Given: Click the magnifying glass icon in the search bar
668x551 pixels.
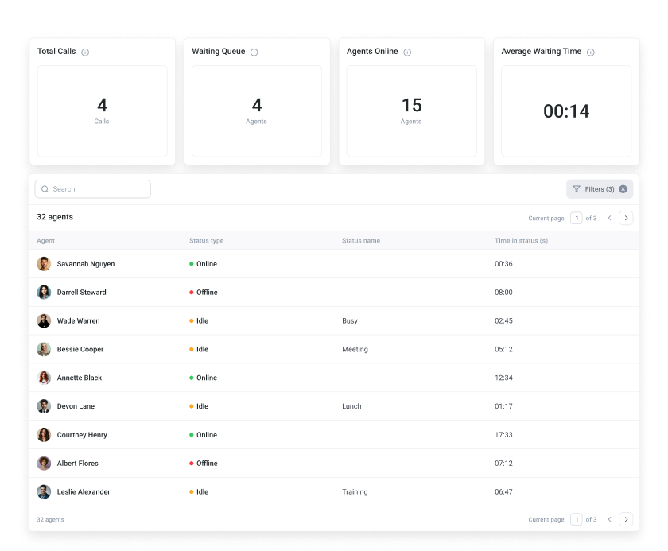Looking at the screenshot, I should (45, 188).
